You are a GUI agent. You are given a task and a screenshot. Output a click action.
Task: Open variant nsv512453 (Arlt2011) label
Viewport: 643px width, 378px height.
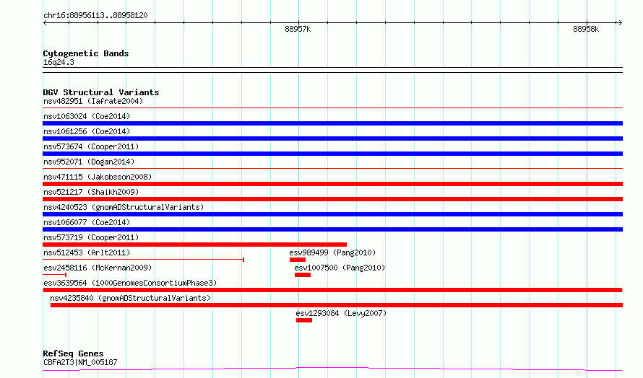click(87, 252)
